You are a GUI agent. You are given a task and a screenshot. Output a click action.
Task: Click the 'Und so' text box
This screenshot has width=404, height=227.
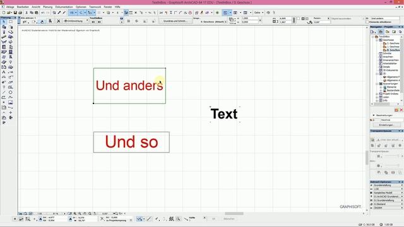(x=131, y=142)
